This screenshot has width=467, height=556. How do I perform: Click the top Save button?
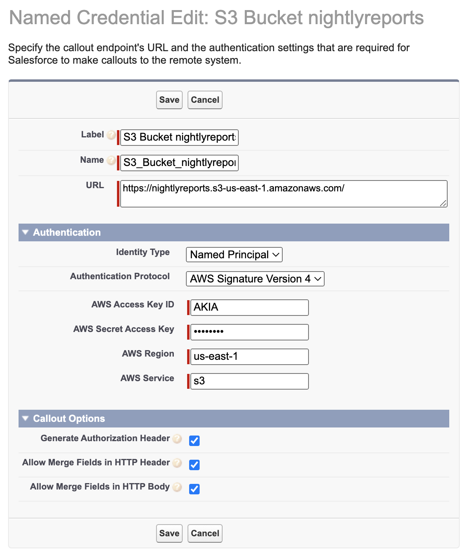pos(169,100)
